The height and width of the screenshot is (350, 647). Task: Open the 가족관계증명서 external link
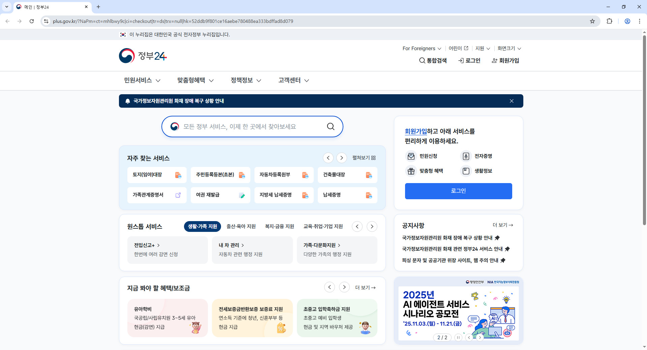click(157, 195)
